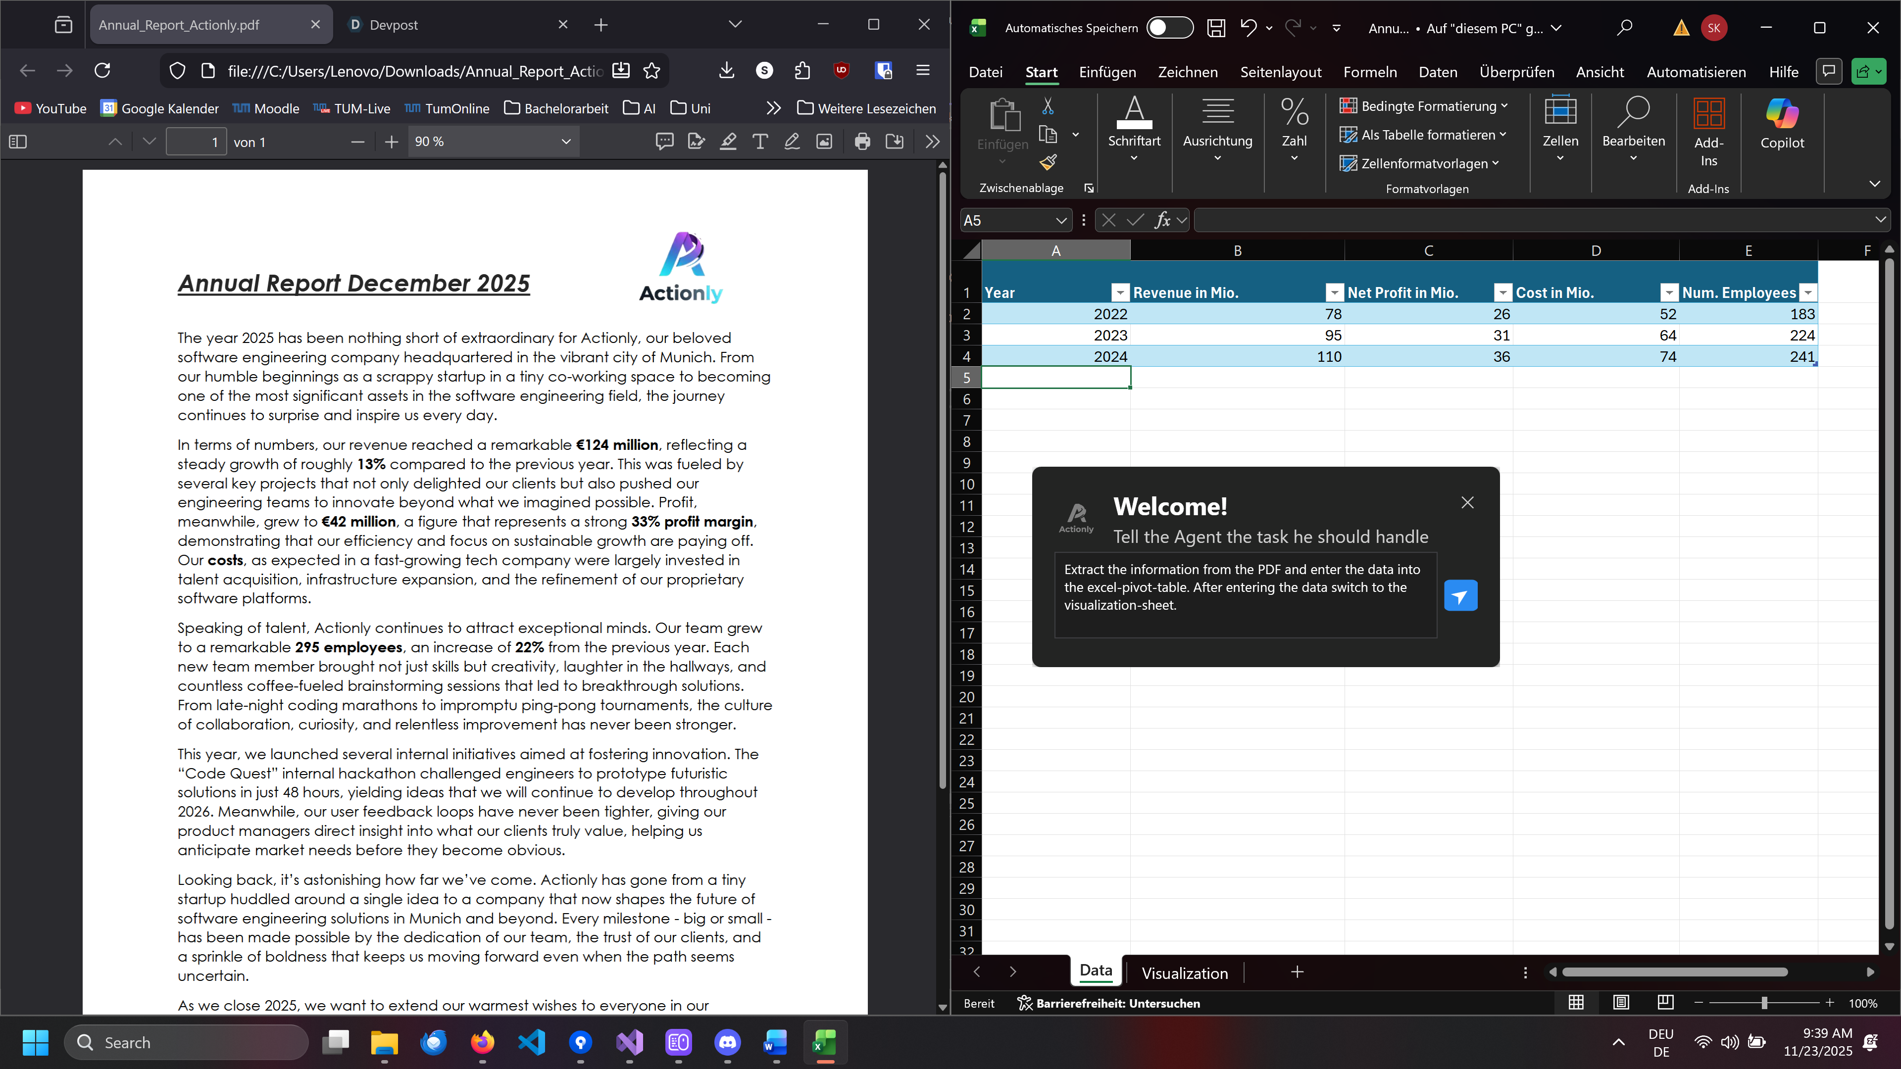Click the PDF viewer print icon
The height and width of the screenshot is (1069, 1901).
pyautogui.click(x=862, y=142)
